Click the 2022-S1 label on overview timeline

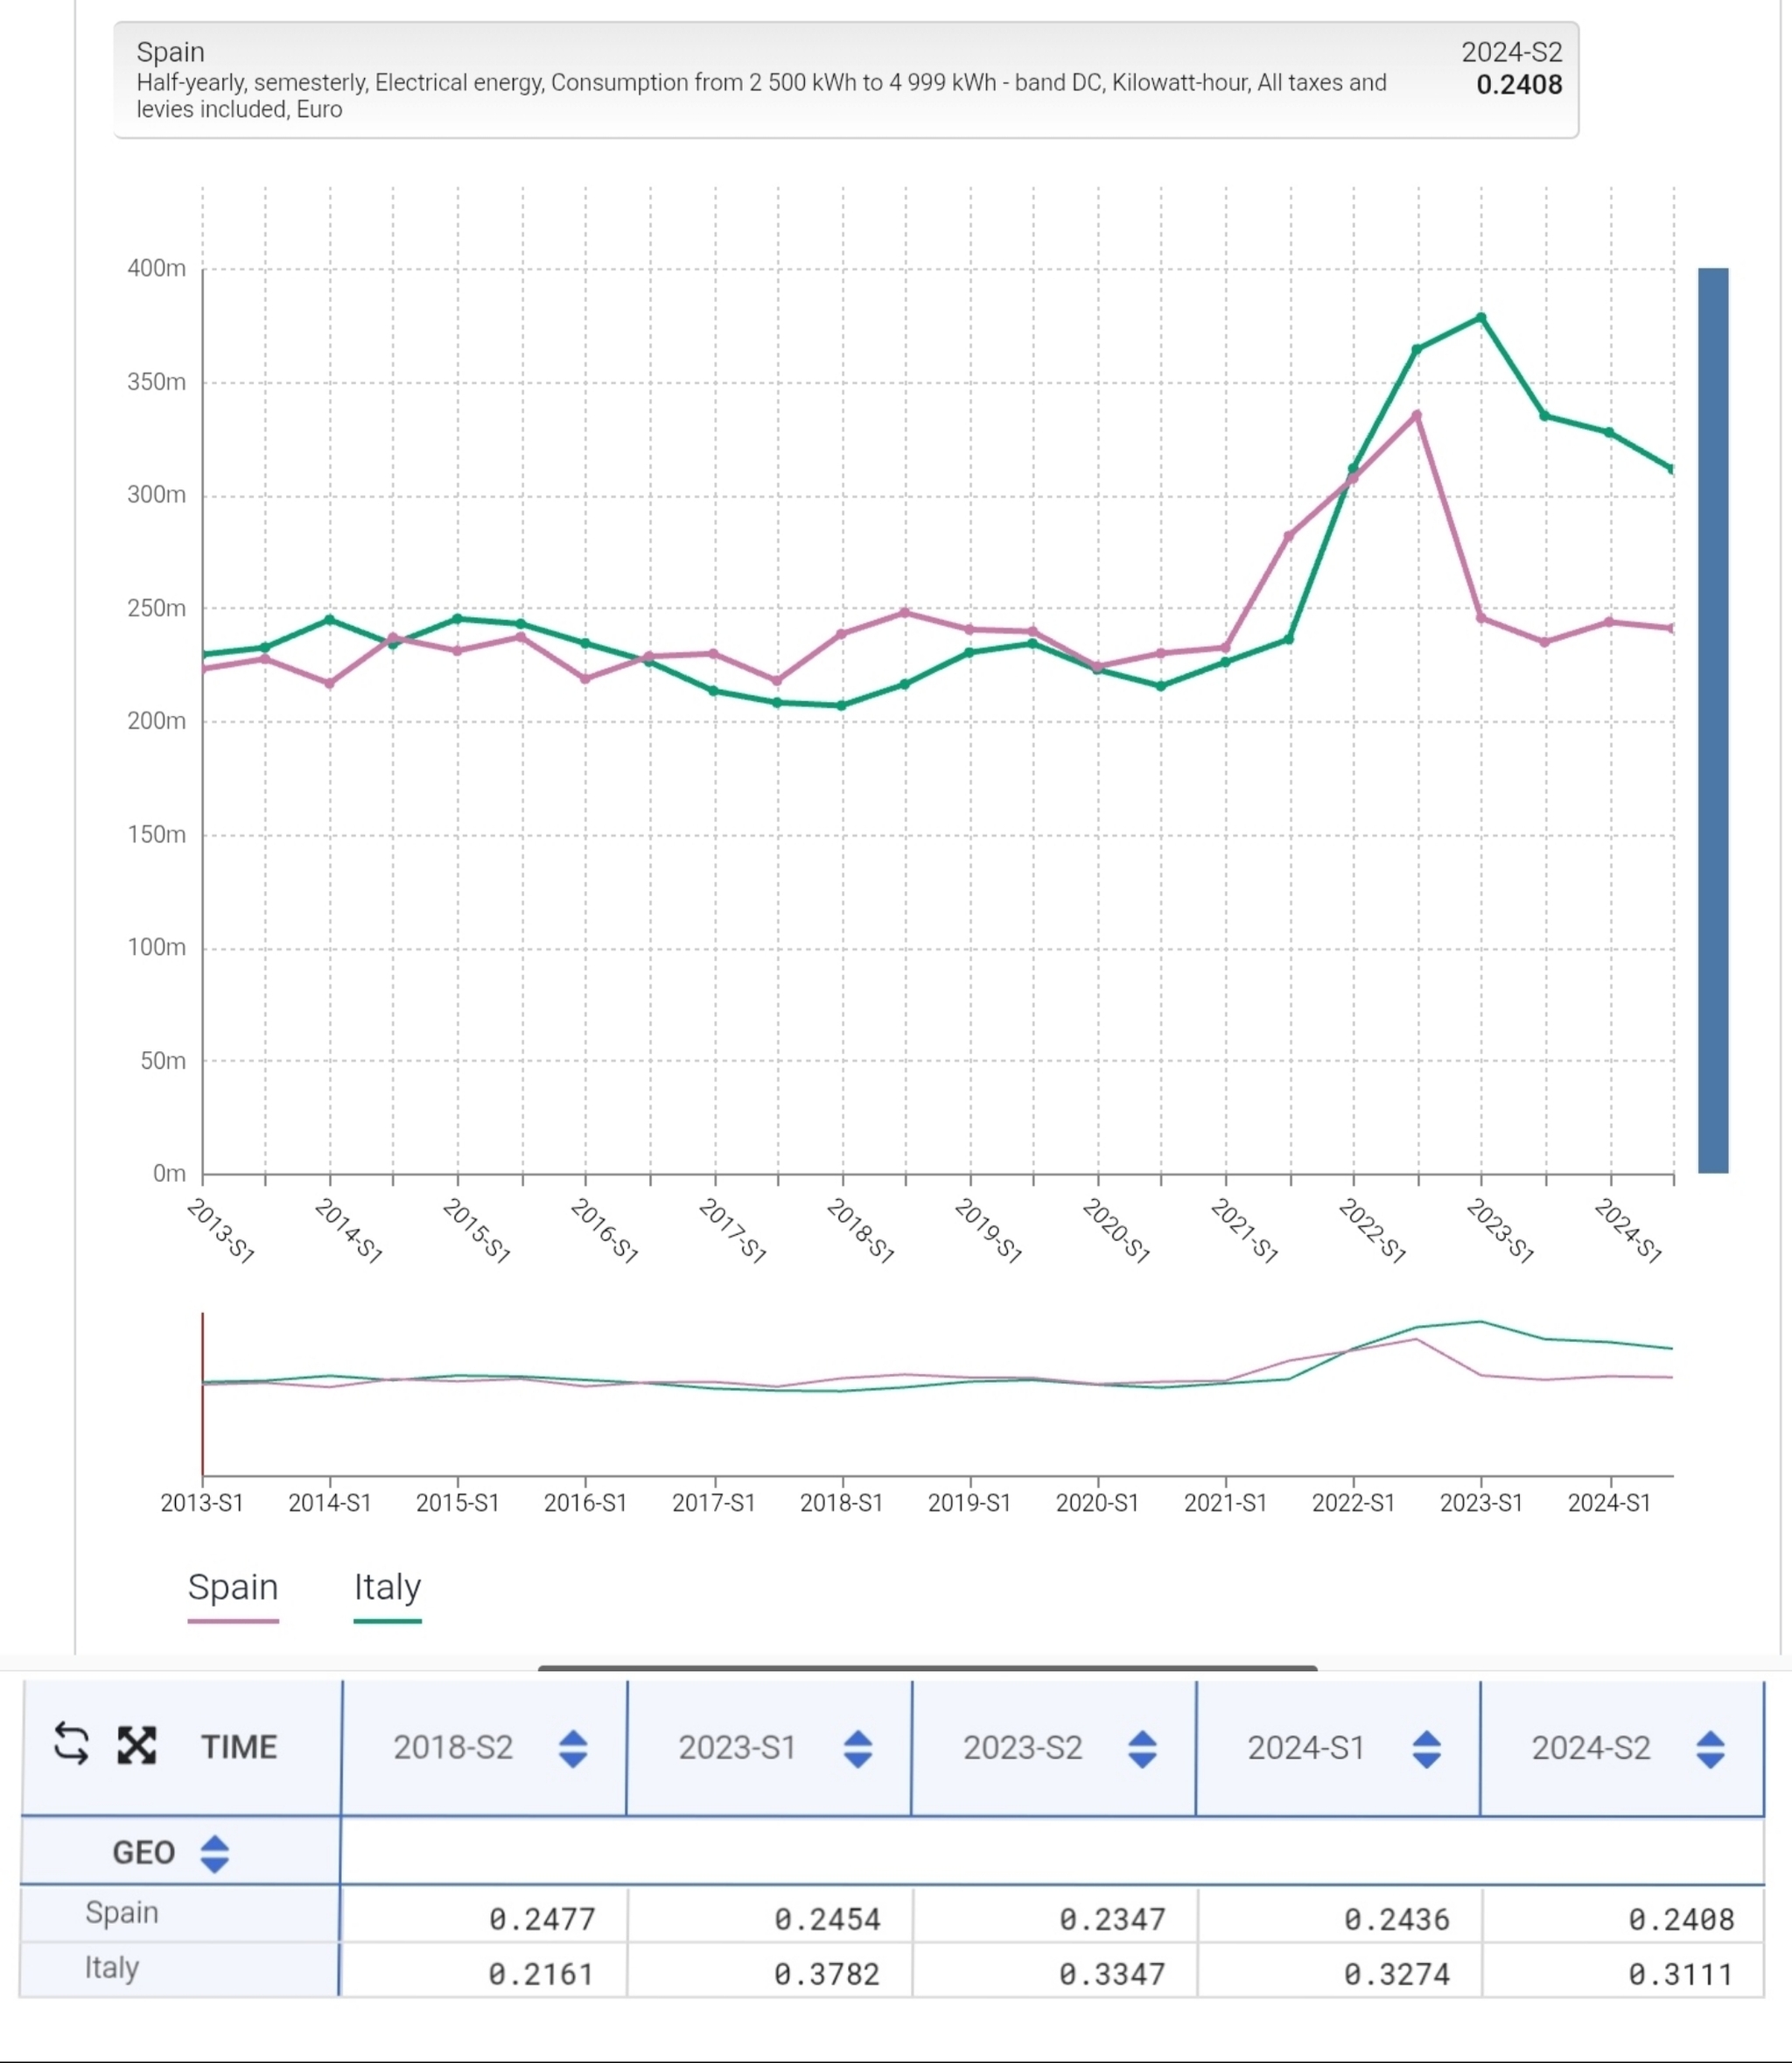pyautogui.click(x=1353, y=1503)
